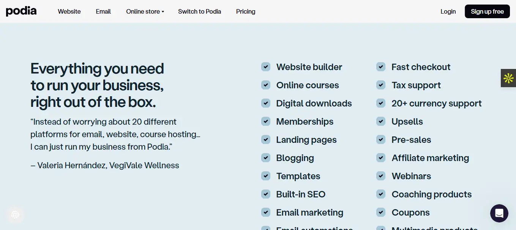Click the "Webinars" feature text
The width and height of the screenshot is (516, 230).
tap(411, 176)
